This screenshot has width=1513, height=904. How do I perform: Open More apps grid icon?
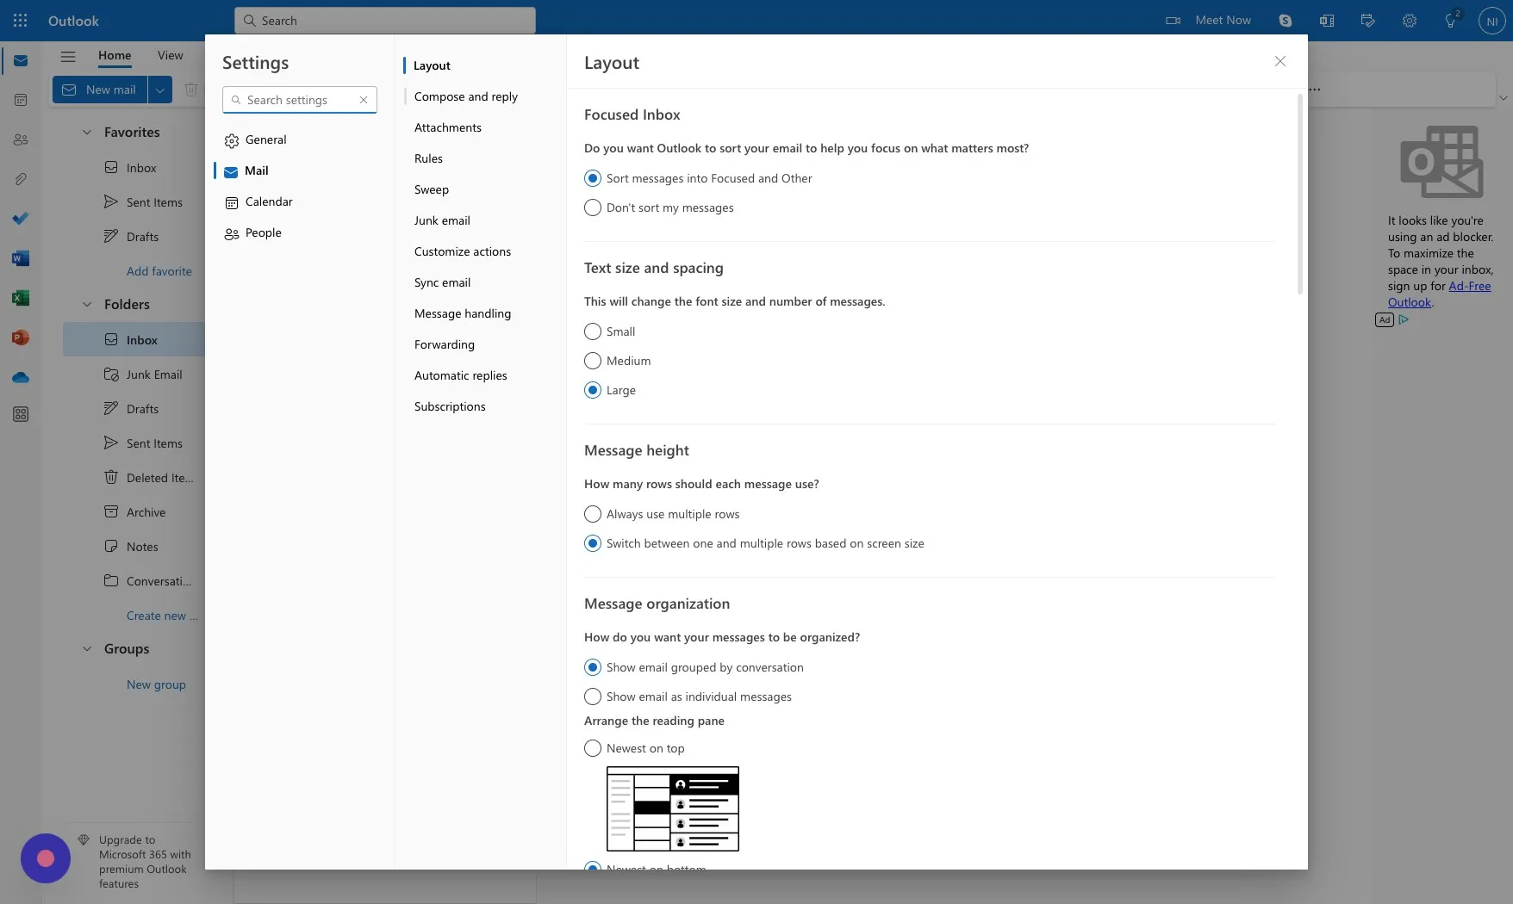[21, 414]
